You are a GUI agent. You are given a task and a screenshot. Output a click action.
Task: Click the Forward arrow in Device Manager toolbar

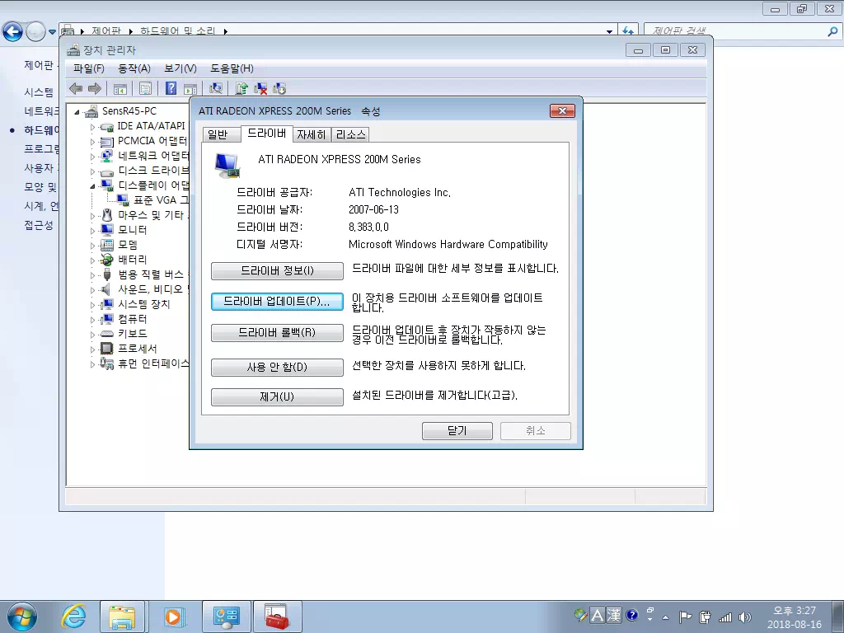pos(95,88)
